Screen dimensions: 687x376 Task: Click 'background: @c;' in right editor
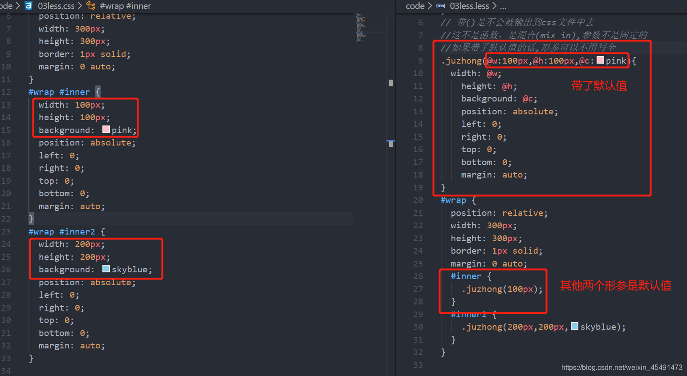(x=499, y=99)
